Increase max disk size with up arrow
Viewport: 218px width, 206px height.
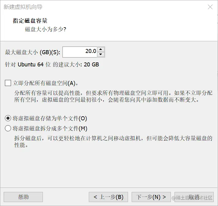click(101, 50)
